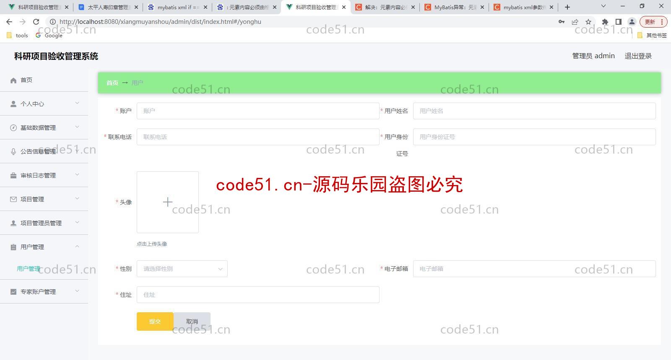Click 首页 in the breadcrumb
The height and width of the screenshot is (360, 671).
click(112, 83)
